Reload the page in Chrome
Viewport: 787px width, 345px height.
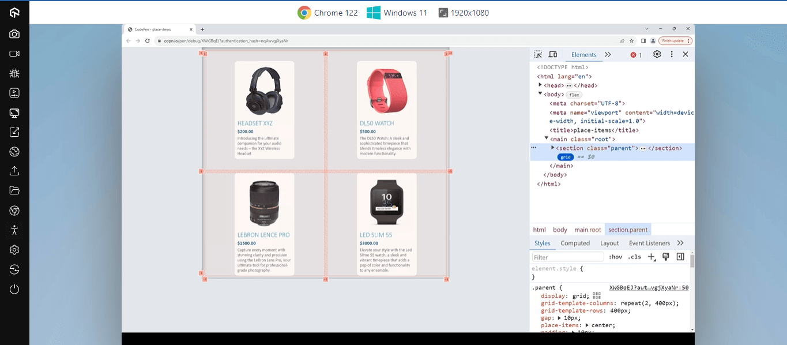[148, 41]
